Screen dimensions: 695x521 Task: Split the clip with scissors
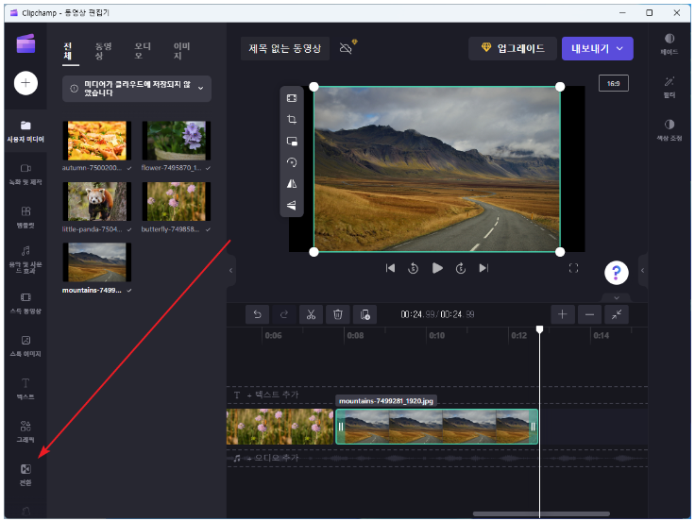(311, 314)
